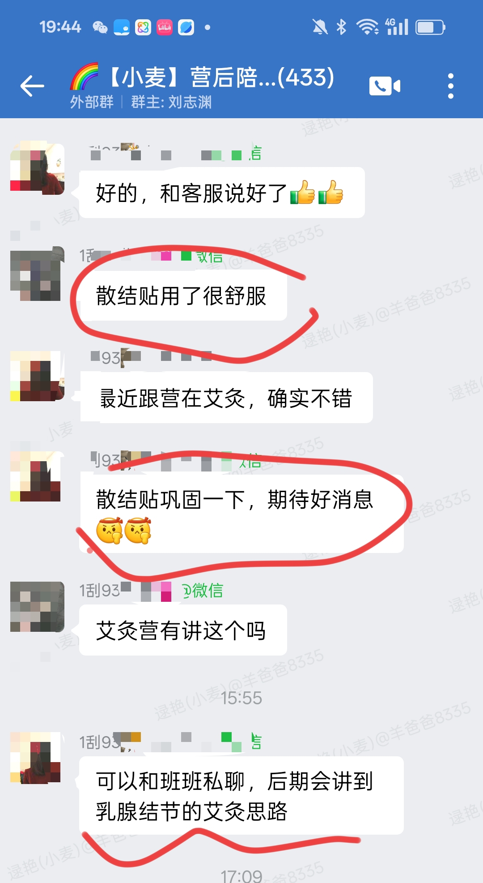Tap the message 散结贴用了很舒服

click(183, 296)
